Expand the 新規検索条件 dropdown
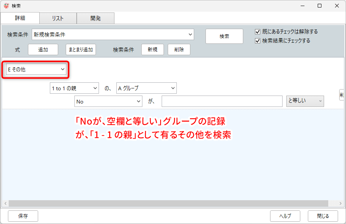Viewport: 346px width, 224px height. [113, 35]
